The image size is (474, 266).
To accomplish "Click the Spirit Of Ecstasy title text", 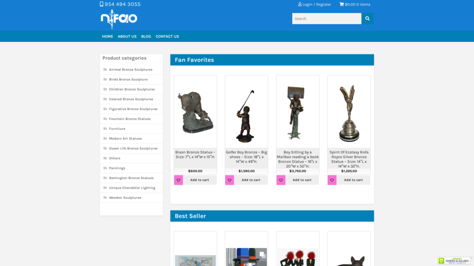I will point(349,159).
